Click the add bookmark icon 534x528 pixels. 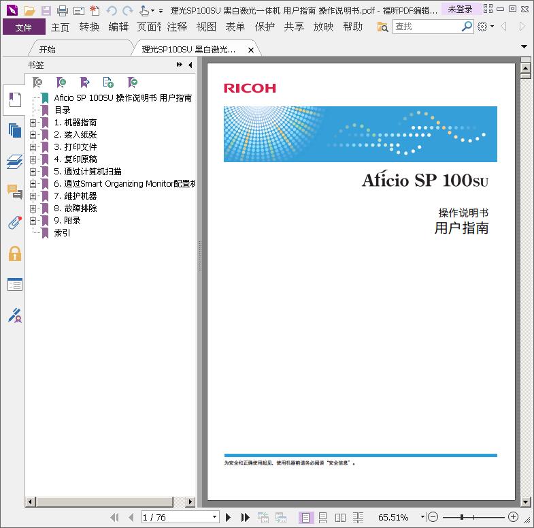pyautogui.click(x=61, y=82)
